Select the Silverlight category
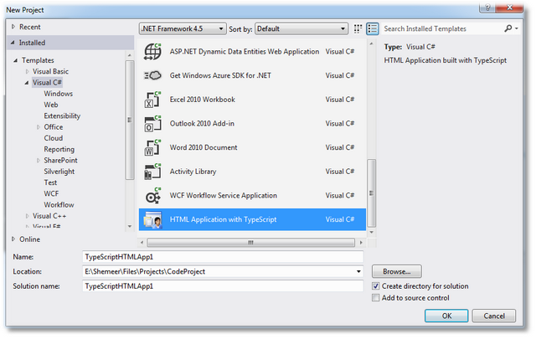 tap(59, 172)
